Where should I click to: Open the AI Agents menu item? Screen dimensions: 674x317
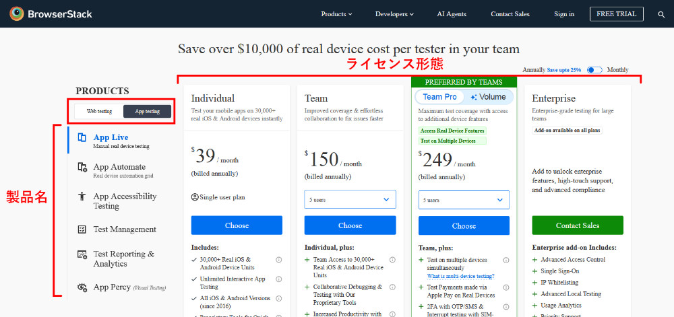452,14
